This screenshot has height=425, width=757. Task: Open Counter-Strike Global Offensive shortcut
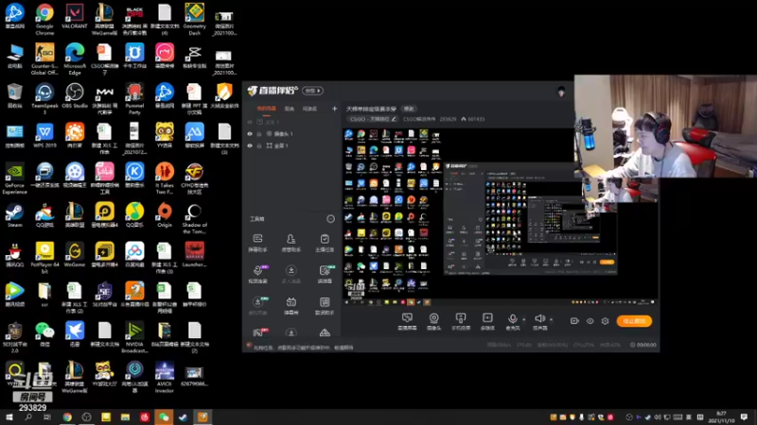[x=44, y=59]
